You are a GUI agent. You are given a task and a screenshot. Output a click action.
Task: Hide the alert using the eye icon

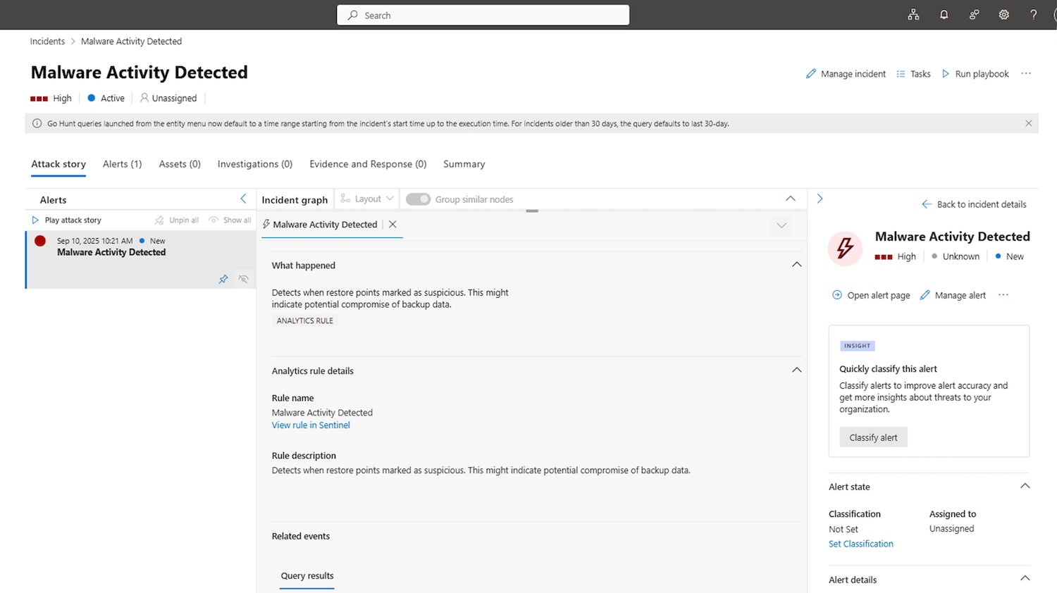243,279
